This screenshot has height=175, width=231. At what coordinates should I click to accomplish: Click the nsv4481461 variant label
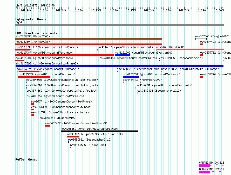coord(128,58)
